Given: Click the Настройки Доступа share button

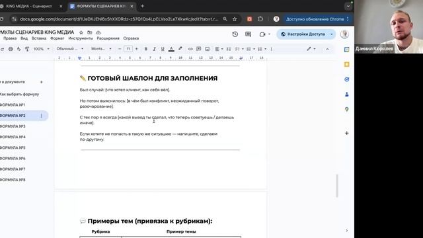Looking at the screenshot, I should (x=303, y=34).
